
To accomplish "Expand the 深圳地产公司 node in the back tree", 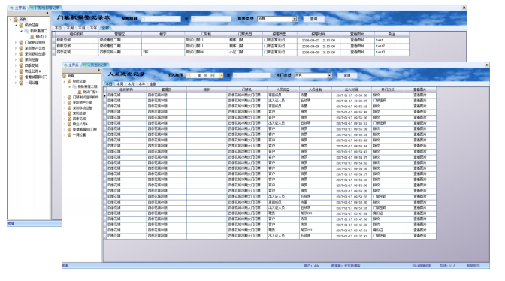I will (x=16, y=48).
